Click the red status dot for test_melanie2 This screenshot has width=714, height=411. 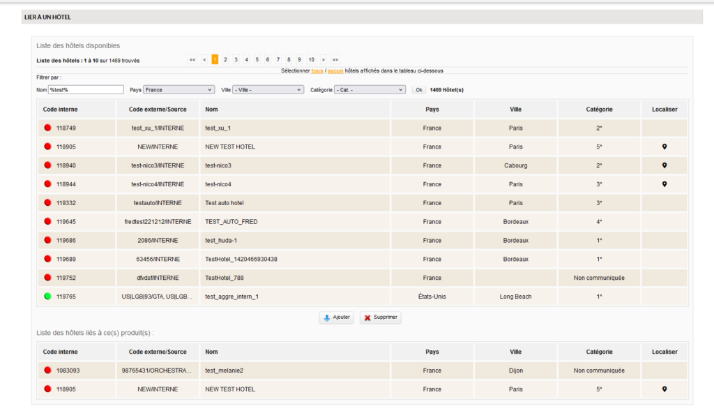point(48,371)
